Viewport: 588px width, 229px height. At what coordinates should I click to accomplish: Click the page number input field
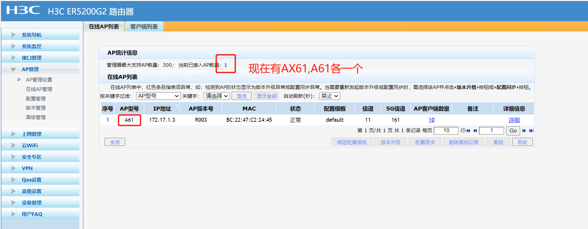(492, 131)
